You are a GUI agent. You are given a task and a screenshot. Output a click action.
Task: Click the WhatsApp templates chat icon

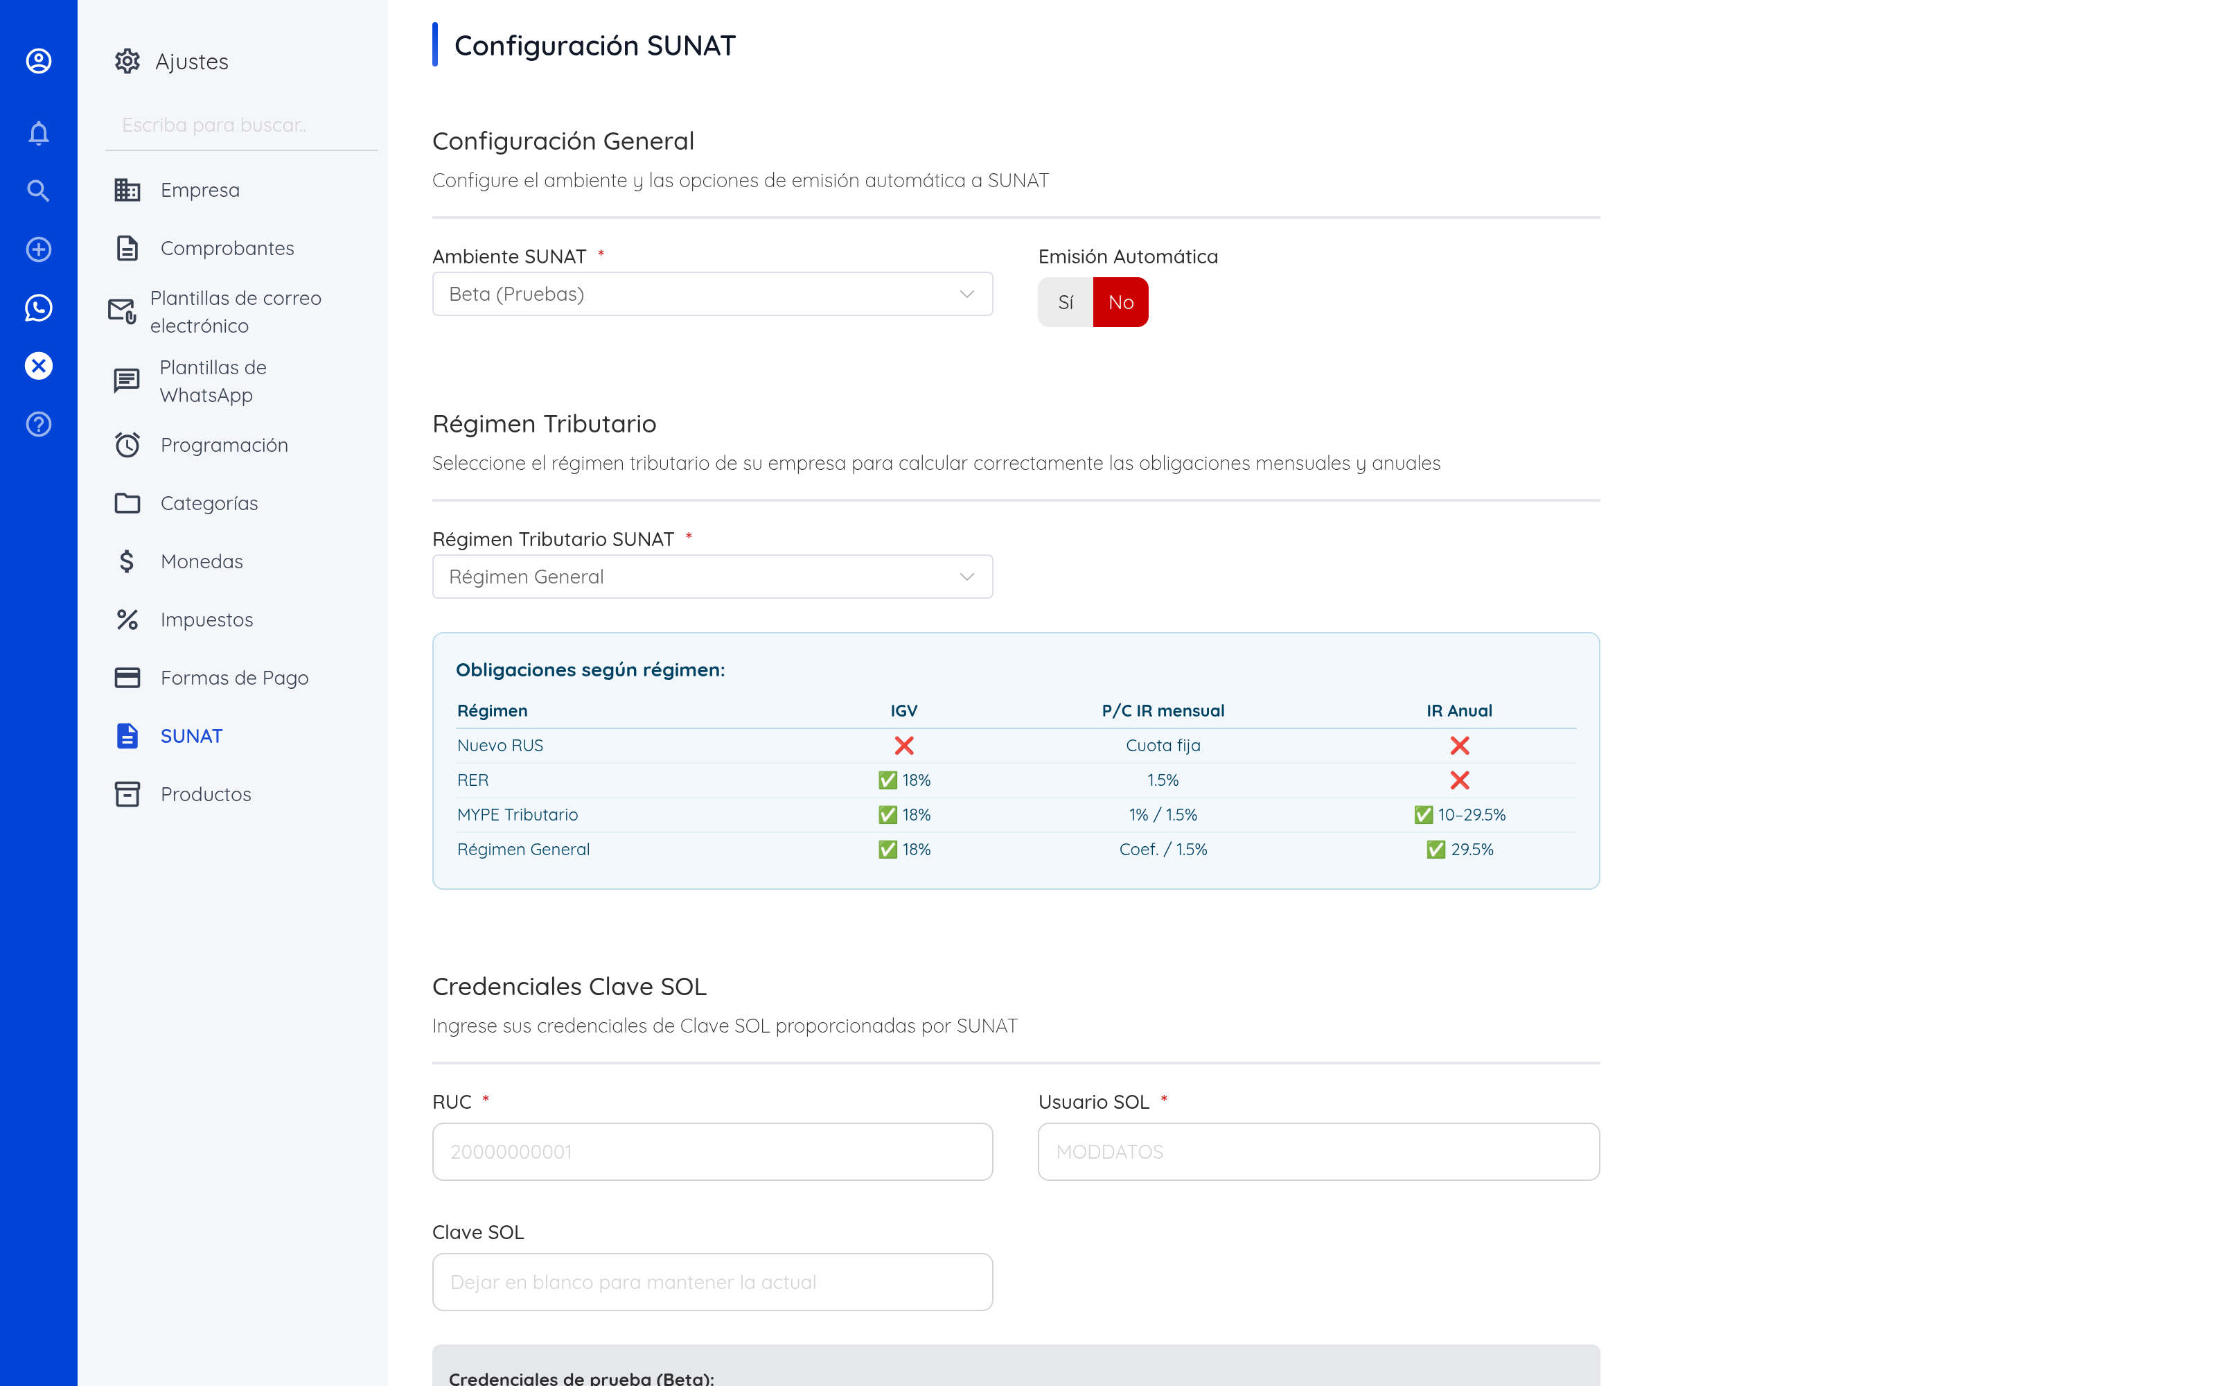pyautogui.click(x=126, y=380)
